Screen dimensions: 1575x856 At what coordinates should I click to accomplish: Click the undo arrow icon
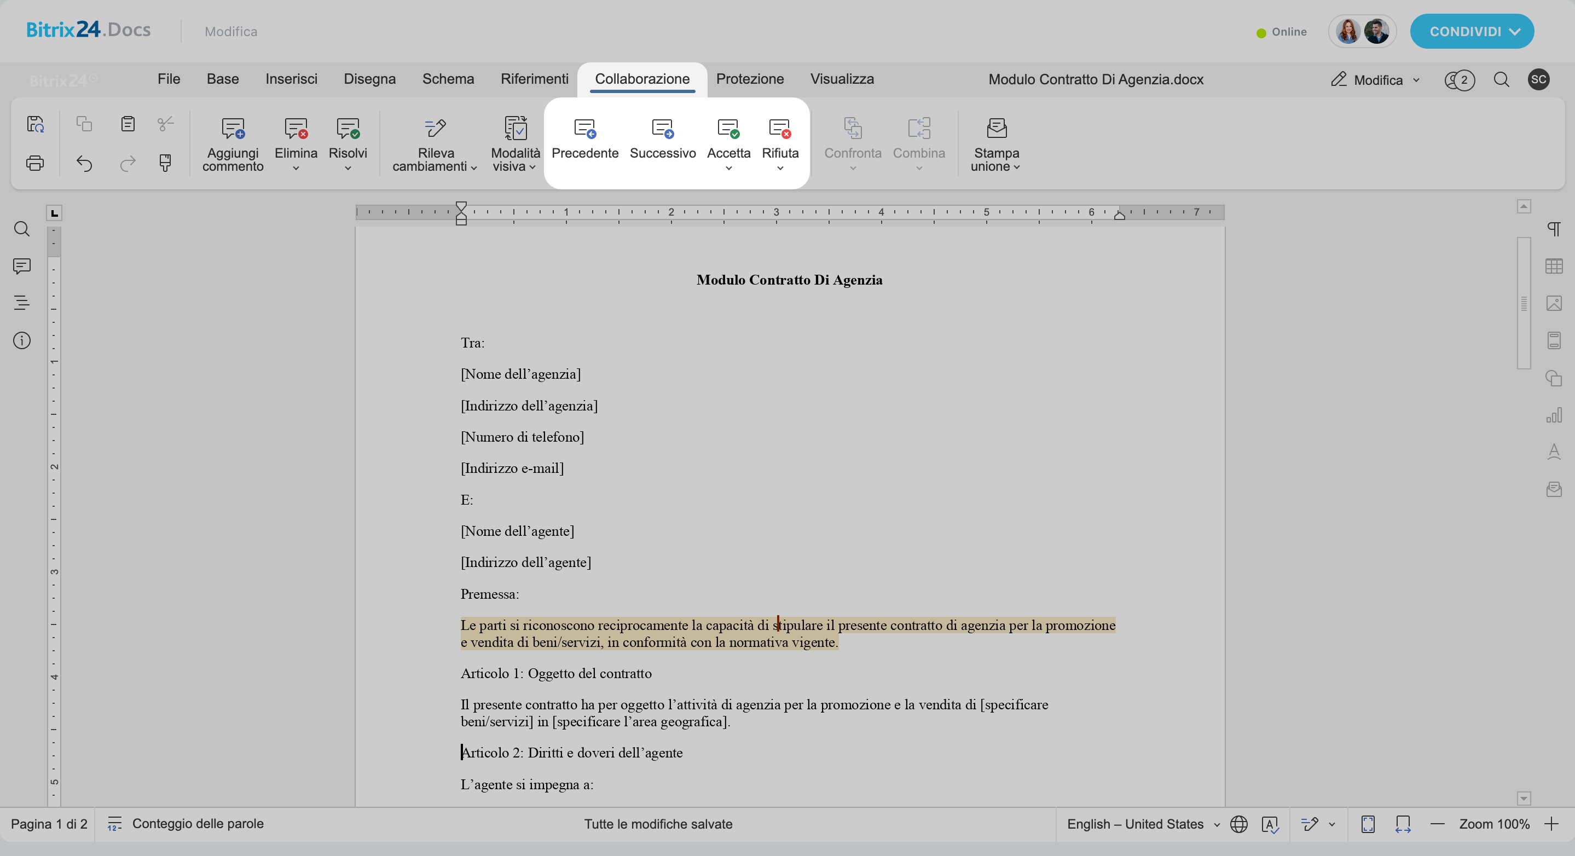84,163
